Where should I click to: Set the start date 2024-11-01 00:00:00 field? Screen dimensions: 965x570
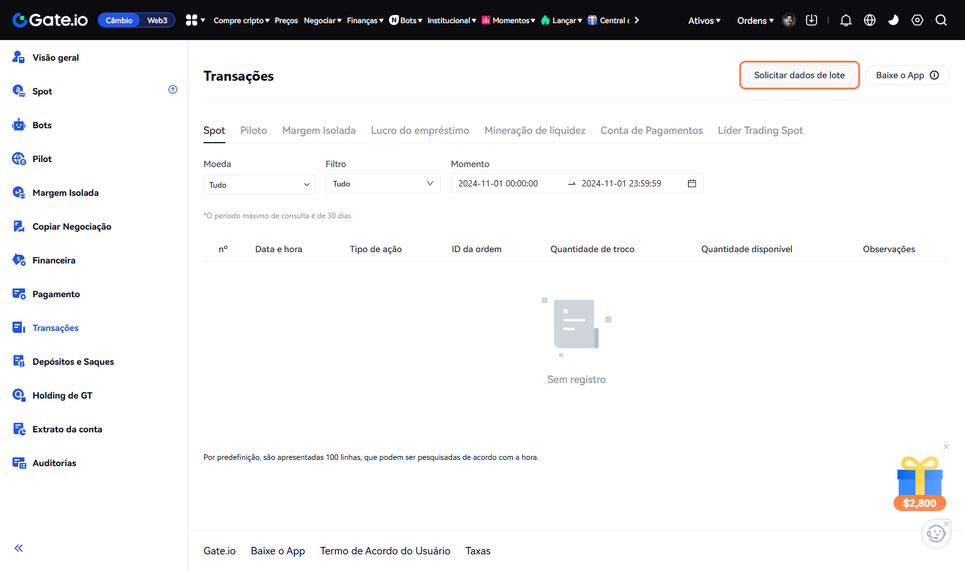pos(498,183)
